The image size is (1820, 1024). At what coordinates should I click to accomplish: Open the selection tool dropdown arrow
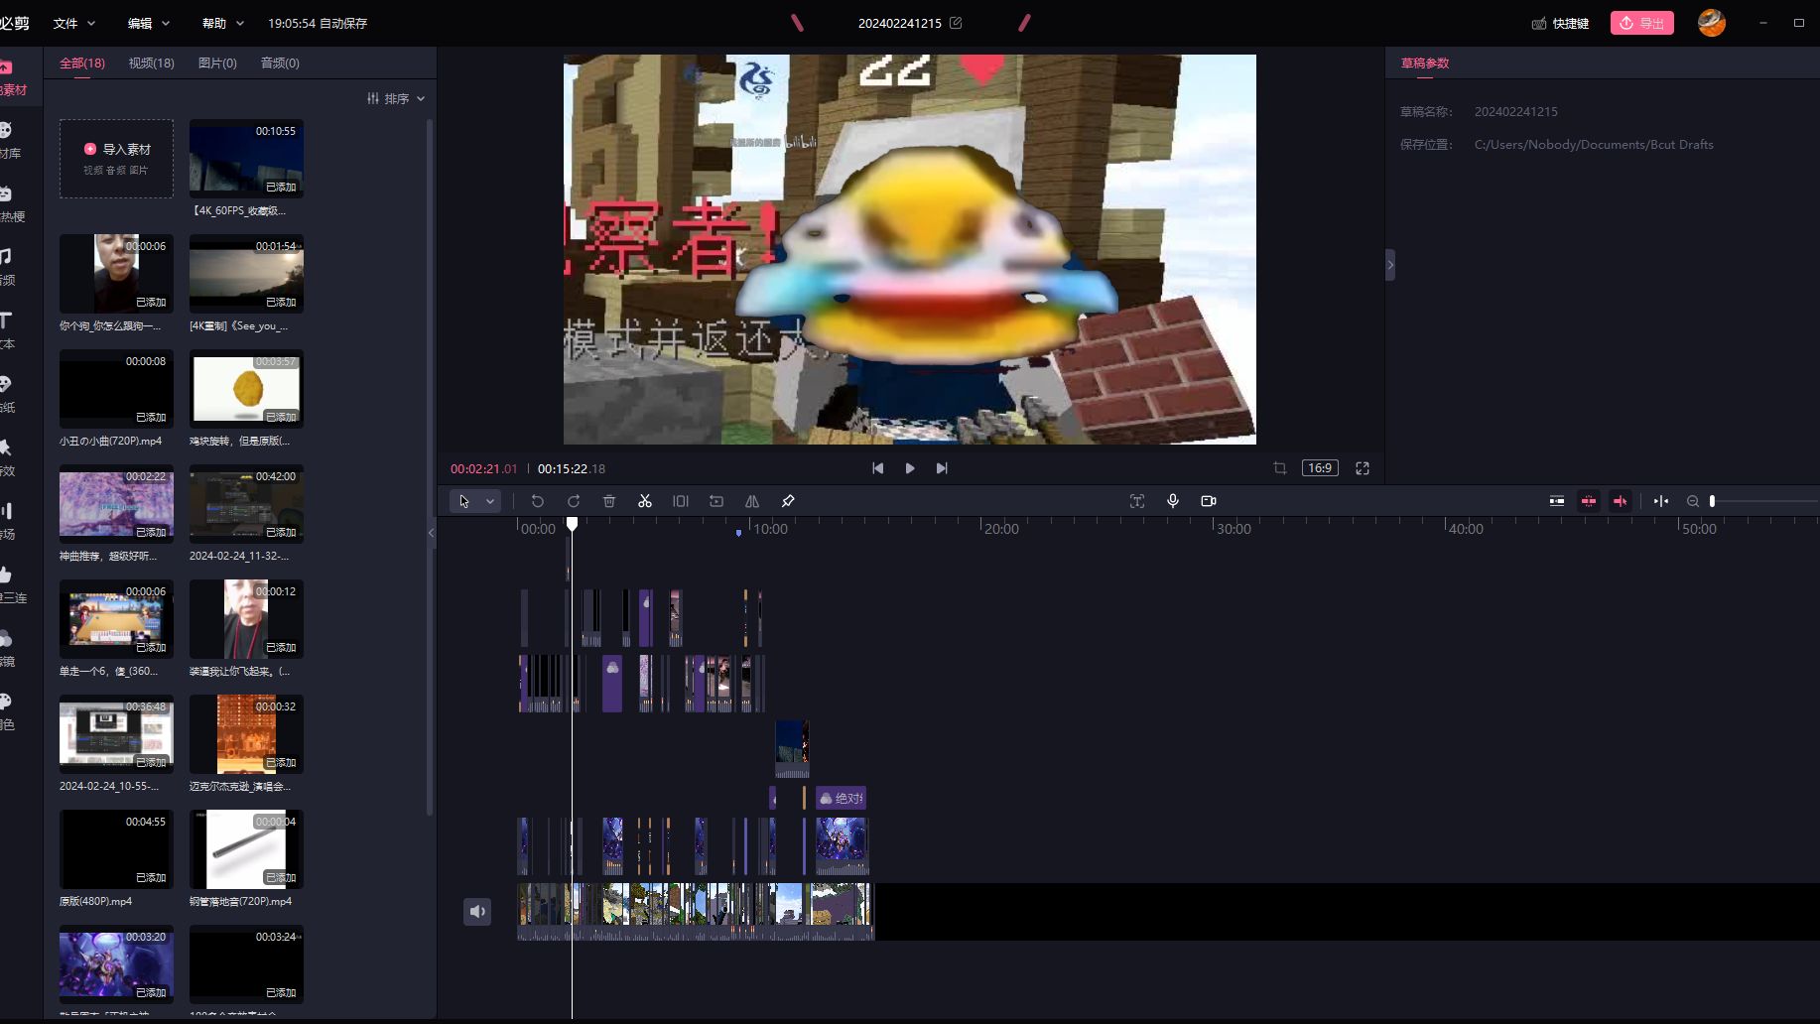[x=490, y=501]
